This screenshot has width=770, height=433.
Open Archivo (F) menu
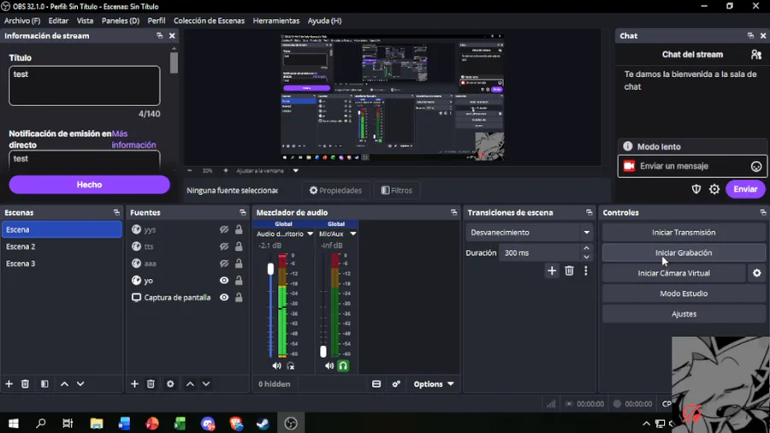pyautogui.click(x=22, y=21)
